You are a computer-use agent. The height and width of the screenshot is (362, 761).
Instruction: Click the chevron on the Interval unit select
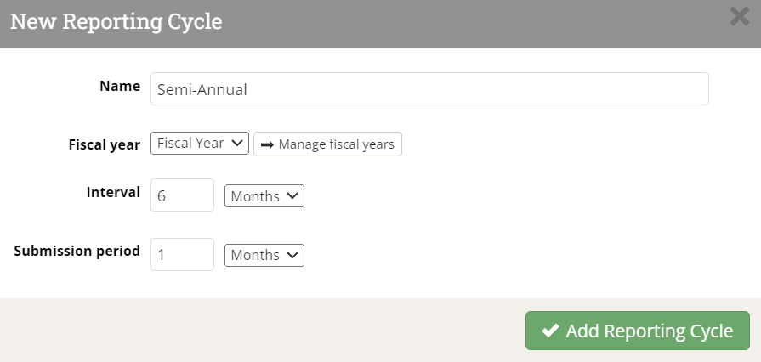293,196
